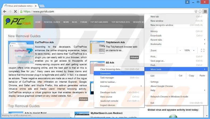Click the browser Forward arrow
The height and width of the screenshot is (119, 210).
[x=10, y=11]
